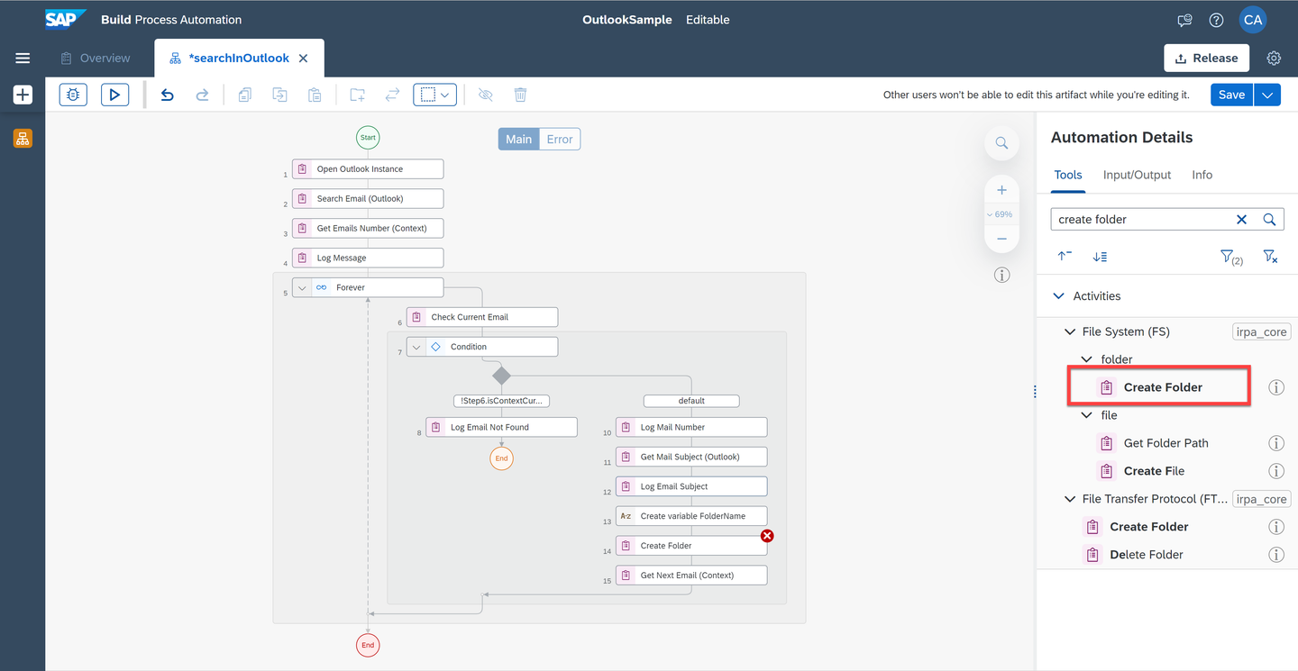Screen dimensions: 1298x671
Task: Click the error badge on Create Folder step
Action: pos(767,536)
